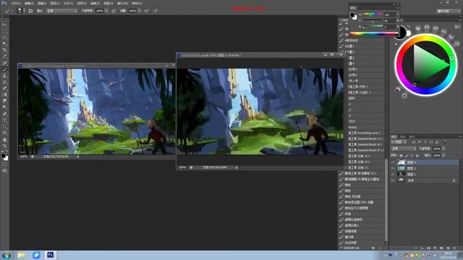Click the foreground color swatch in toolbar
This screenshot has width=463, height=260.
coord(3,155)
